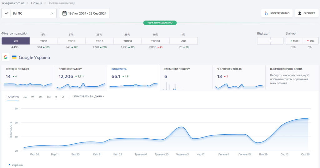Click the Looker Studio logo icon

[266, 13]
